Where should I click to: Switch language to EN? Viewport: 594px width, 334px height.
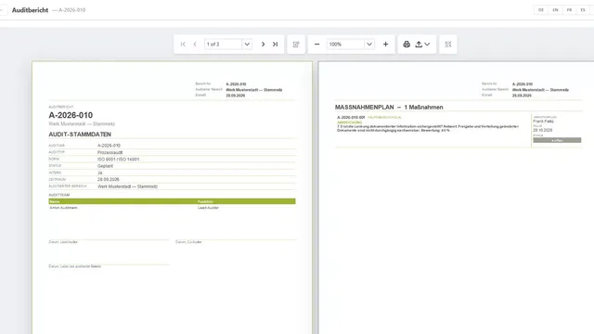tap(555, 10)
